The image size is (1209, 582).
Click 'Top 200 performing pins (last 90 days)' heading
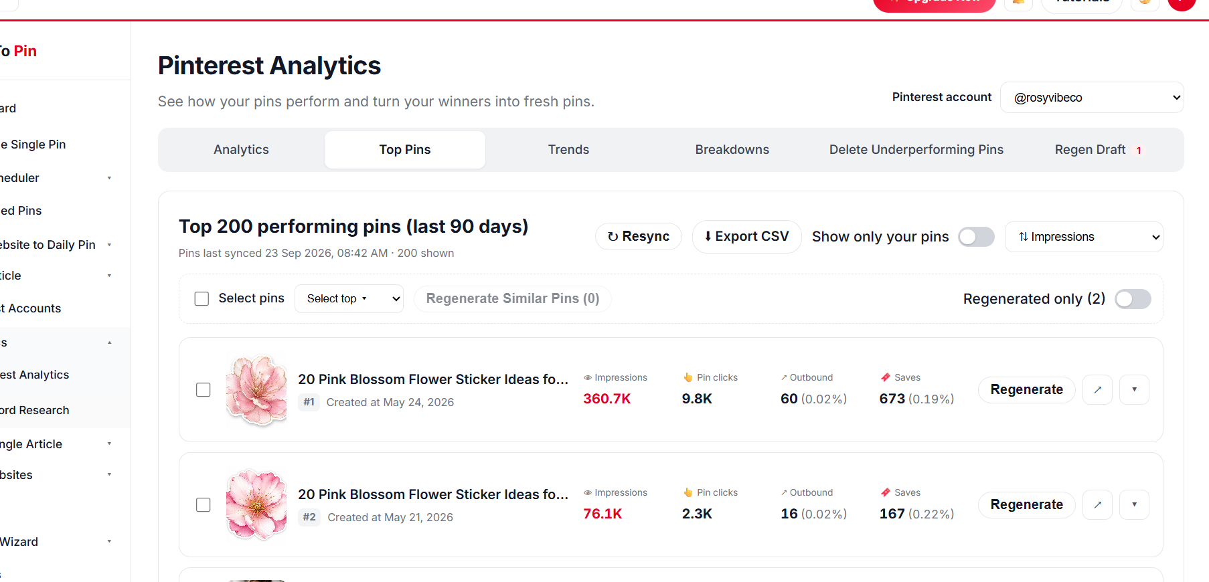(x=353, y=227)
